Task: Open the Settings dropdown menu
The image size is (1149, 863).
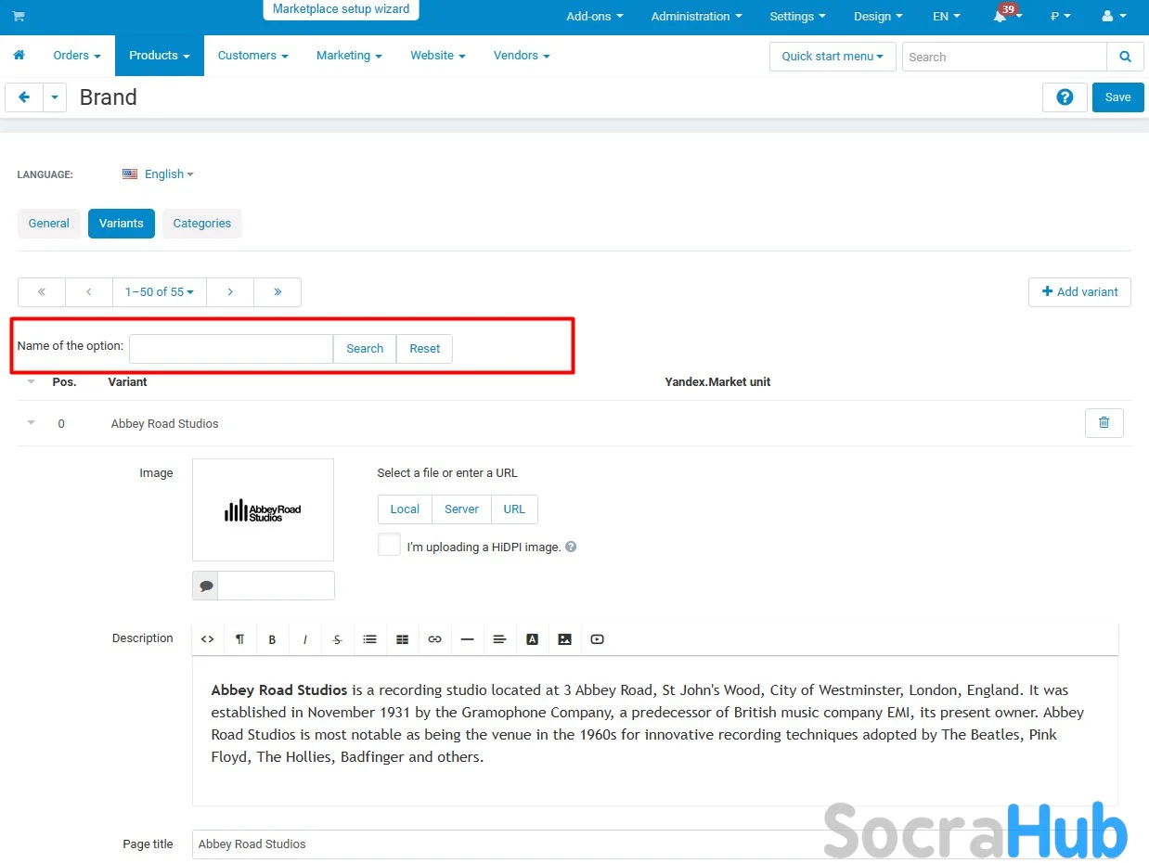Action: click(x=797, y=17)
